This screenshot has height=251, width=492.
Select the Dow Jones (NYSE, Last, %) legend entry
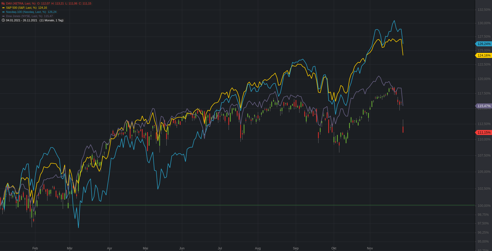(x=24, y=16)
